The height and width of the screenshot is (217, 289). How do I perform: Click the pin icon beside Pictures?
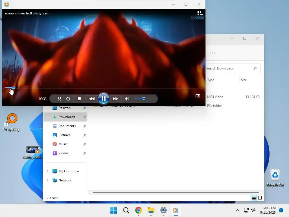(84, 135)
